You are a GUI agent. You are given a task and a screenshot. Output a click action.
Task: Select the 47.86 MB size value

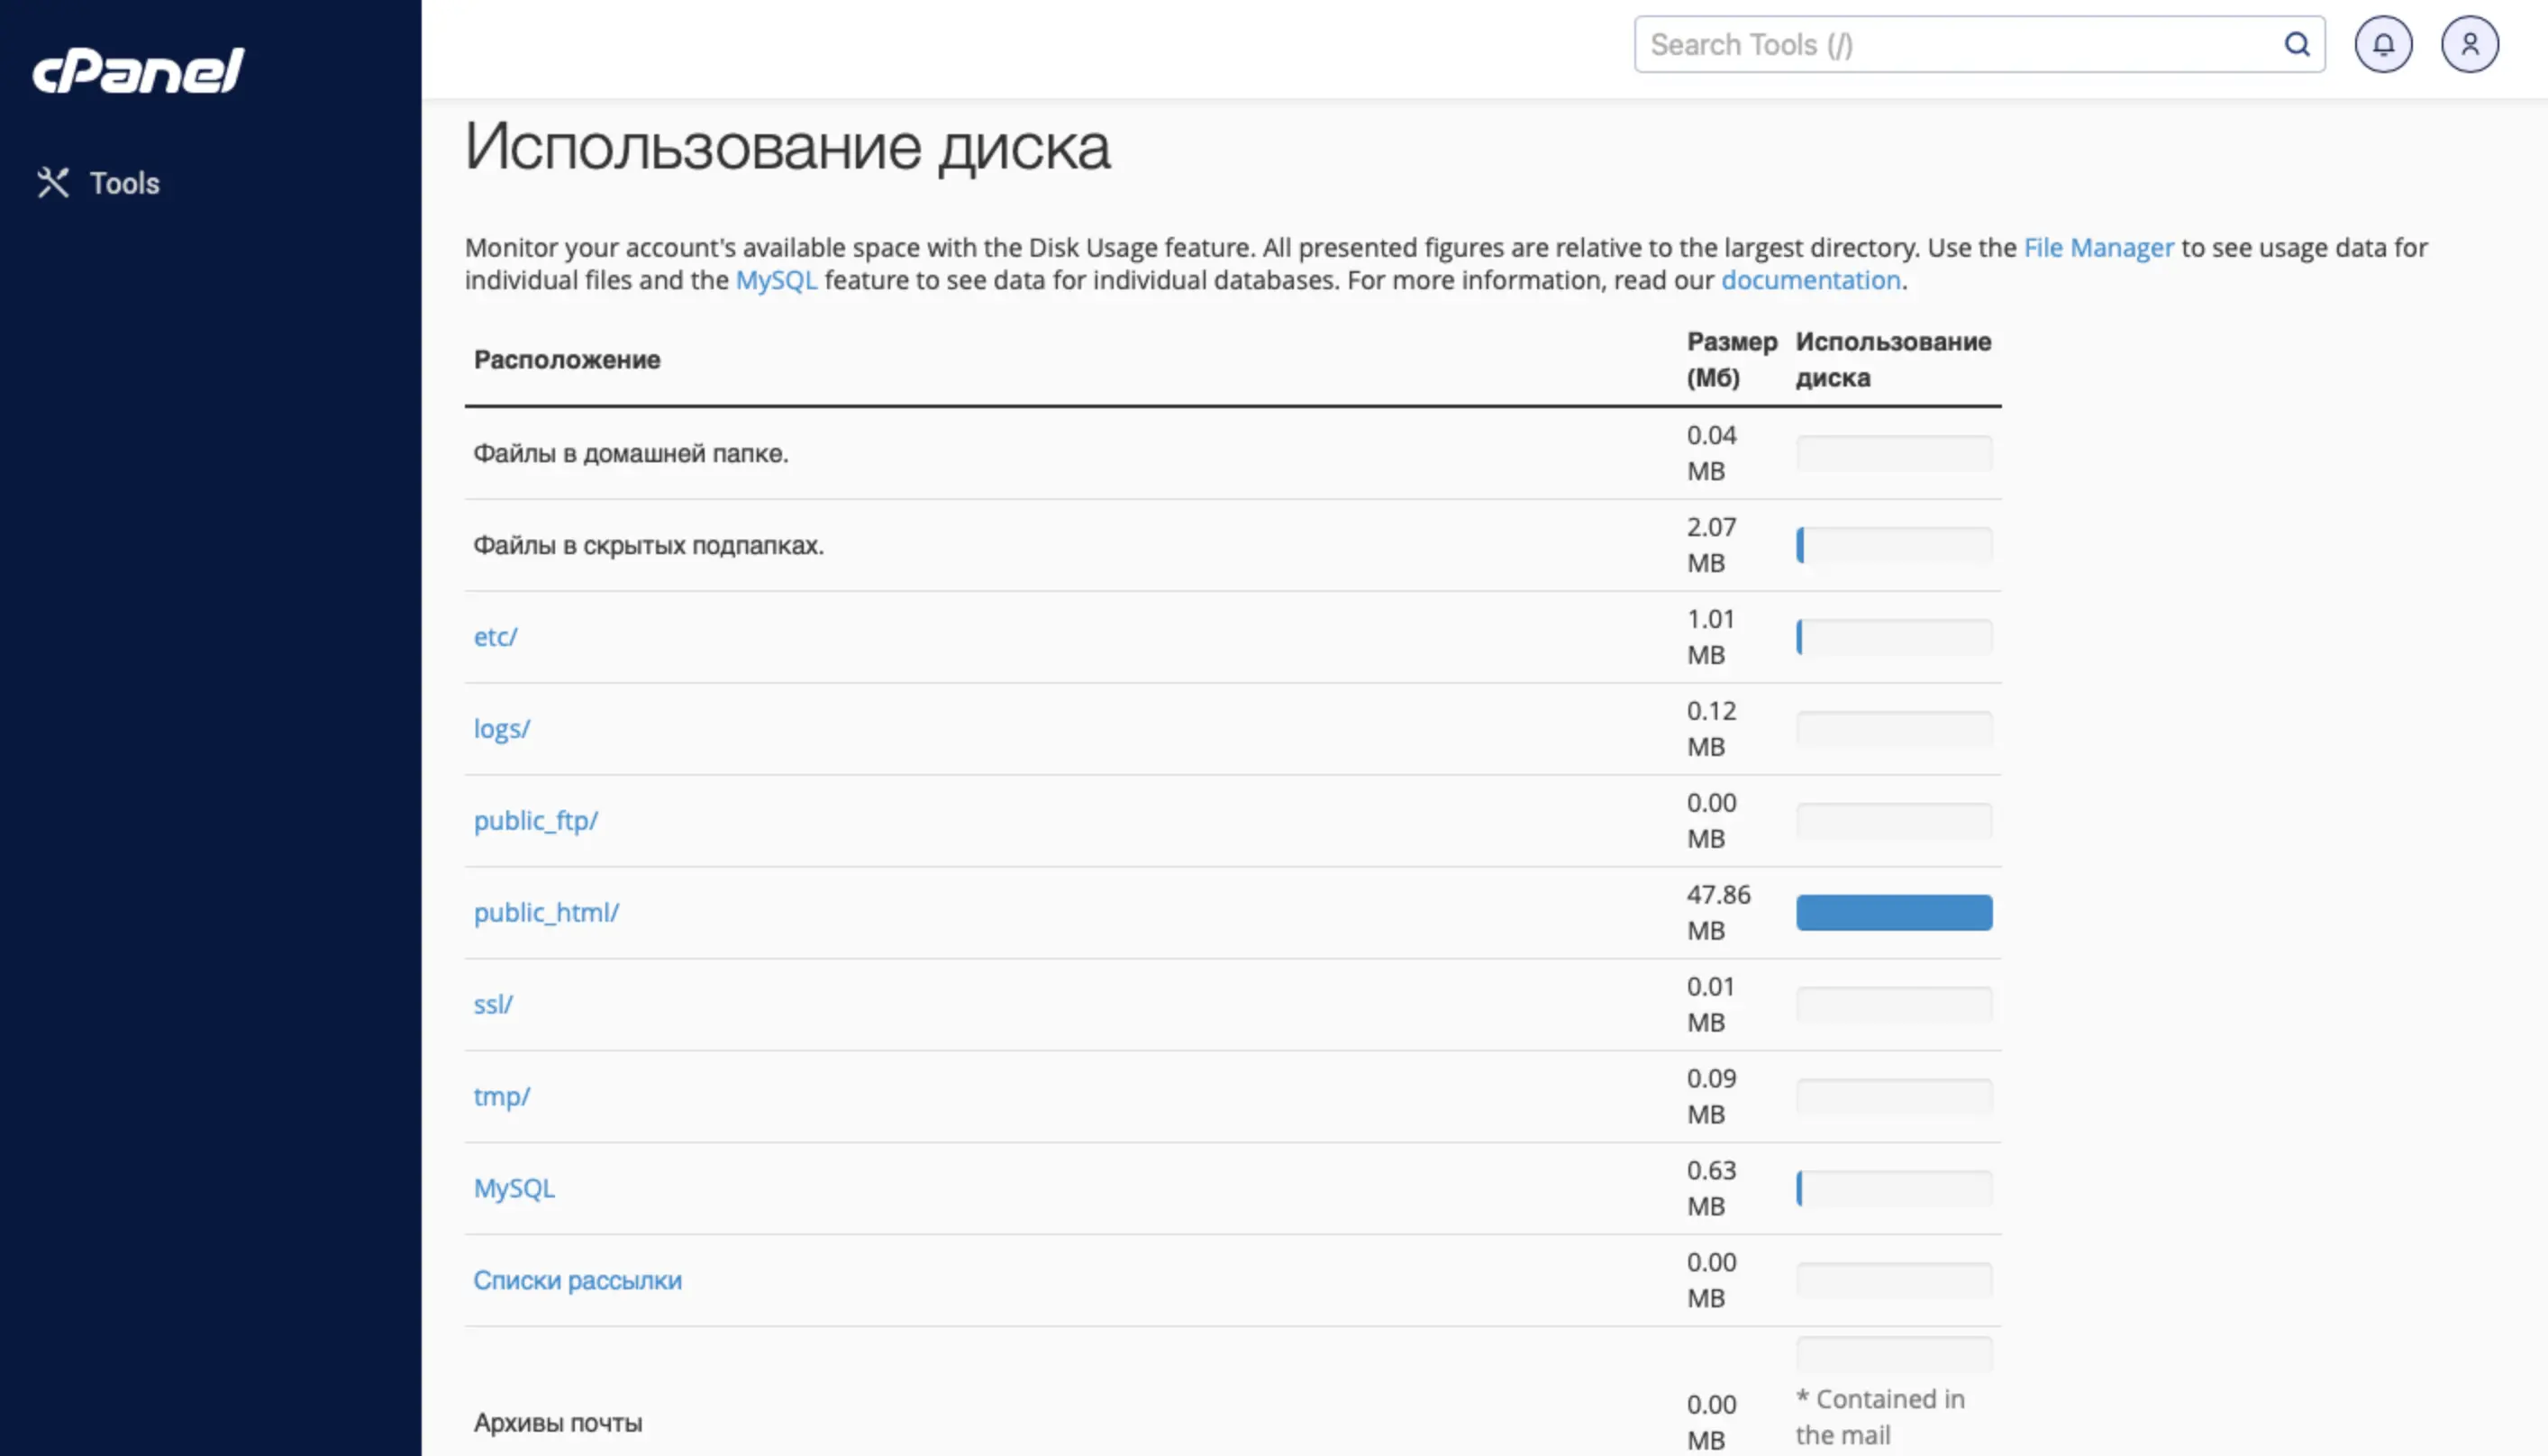click(x=1718, y=913)
